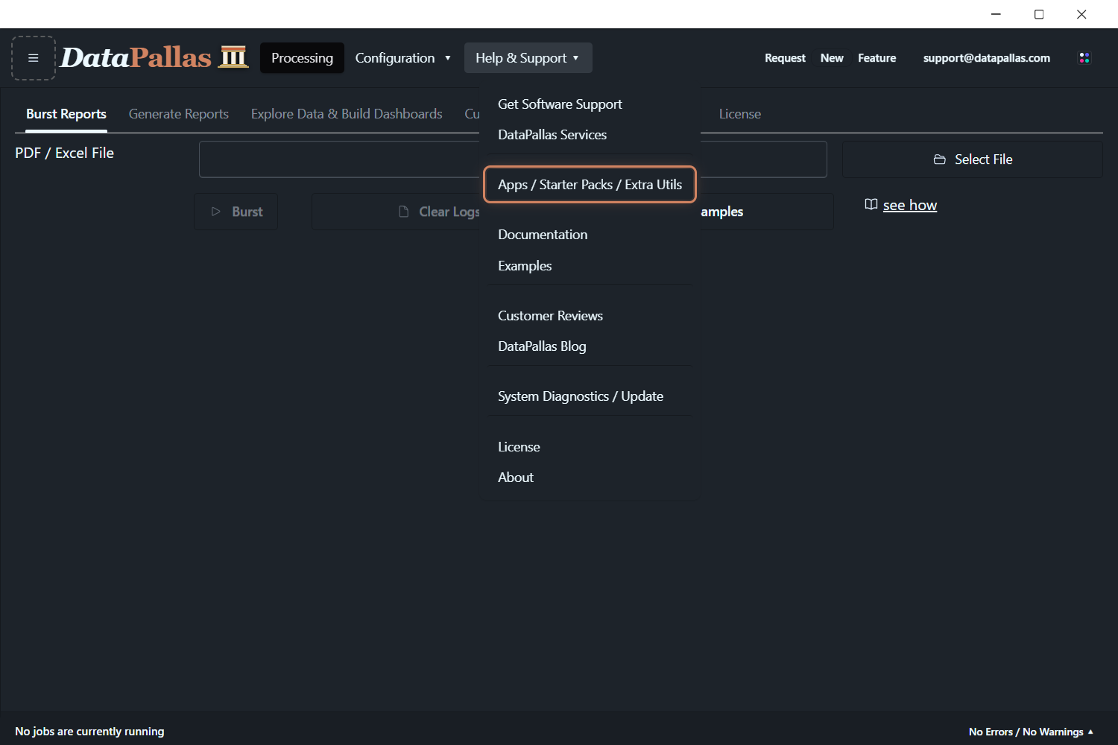Expand the Configuration dropdown
The height and width of the screenshot is (745, 1118).
[402, 58]
